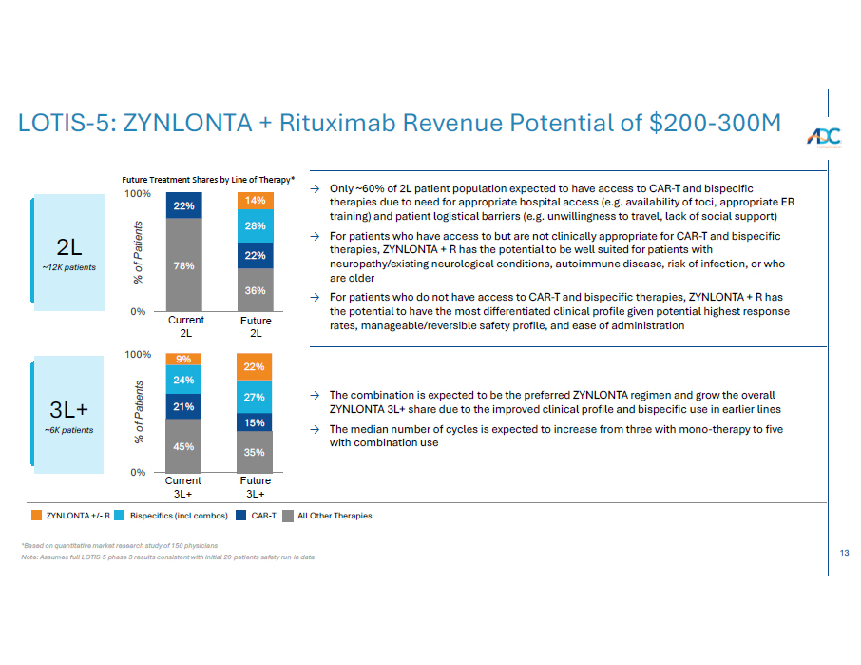
Task: Click the 35% gray segment in Future 3L+ bar
Action: [255, 452]
